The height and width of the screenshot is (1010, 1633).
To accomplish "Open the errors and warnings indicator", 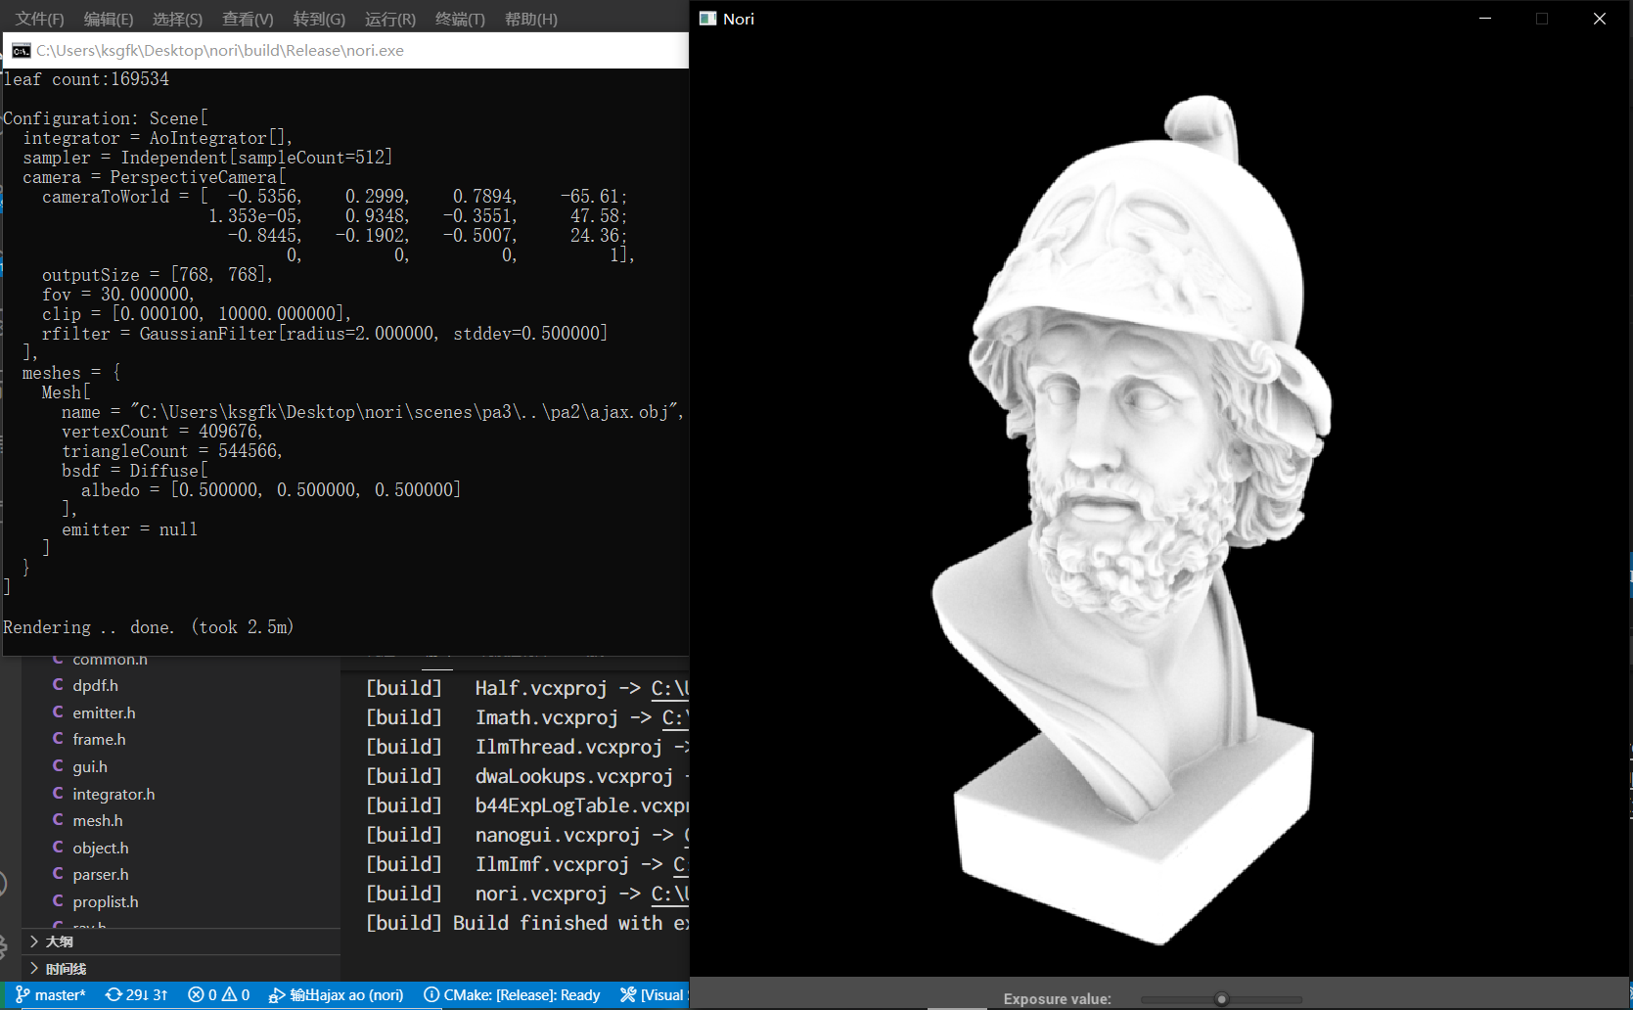I will coord(218,994).
